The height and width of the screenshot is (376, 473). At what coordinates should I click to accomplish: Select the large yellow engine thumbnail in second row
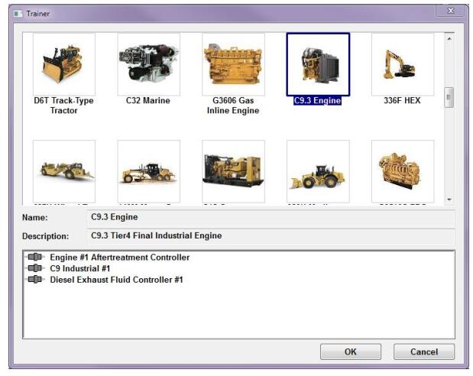[403, 171]
